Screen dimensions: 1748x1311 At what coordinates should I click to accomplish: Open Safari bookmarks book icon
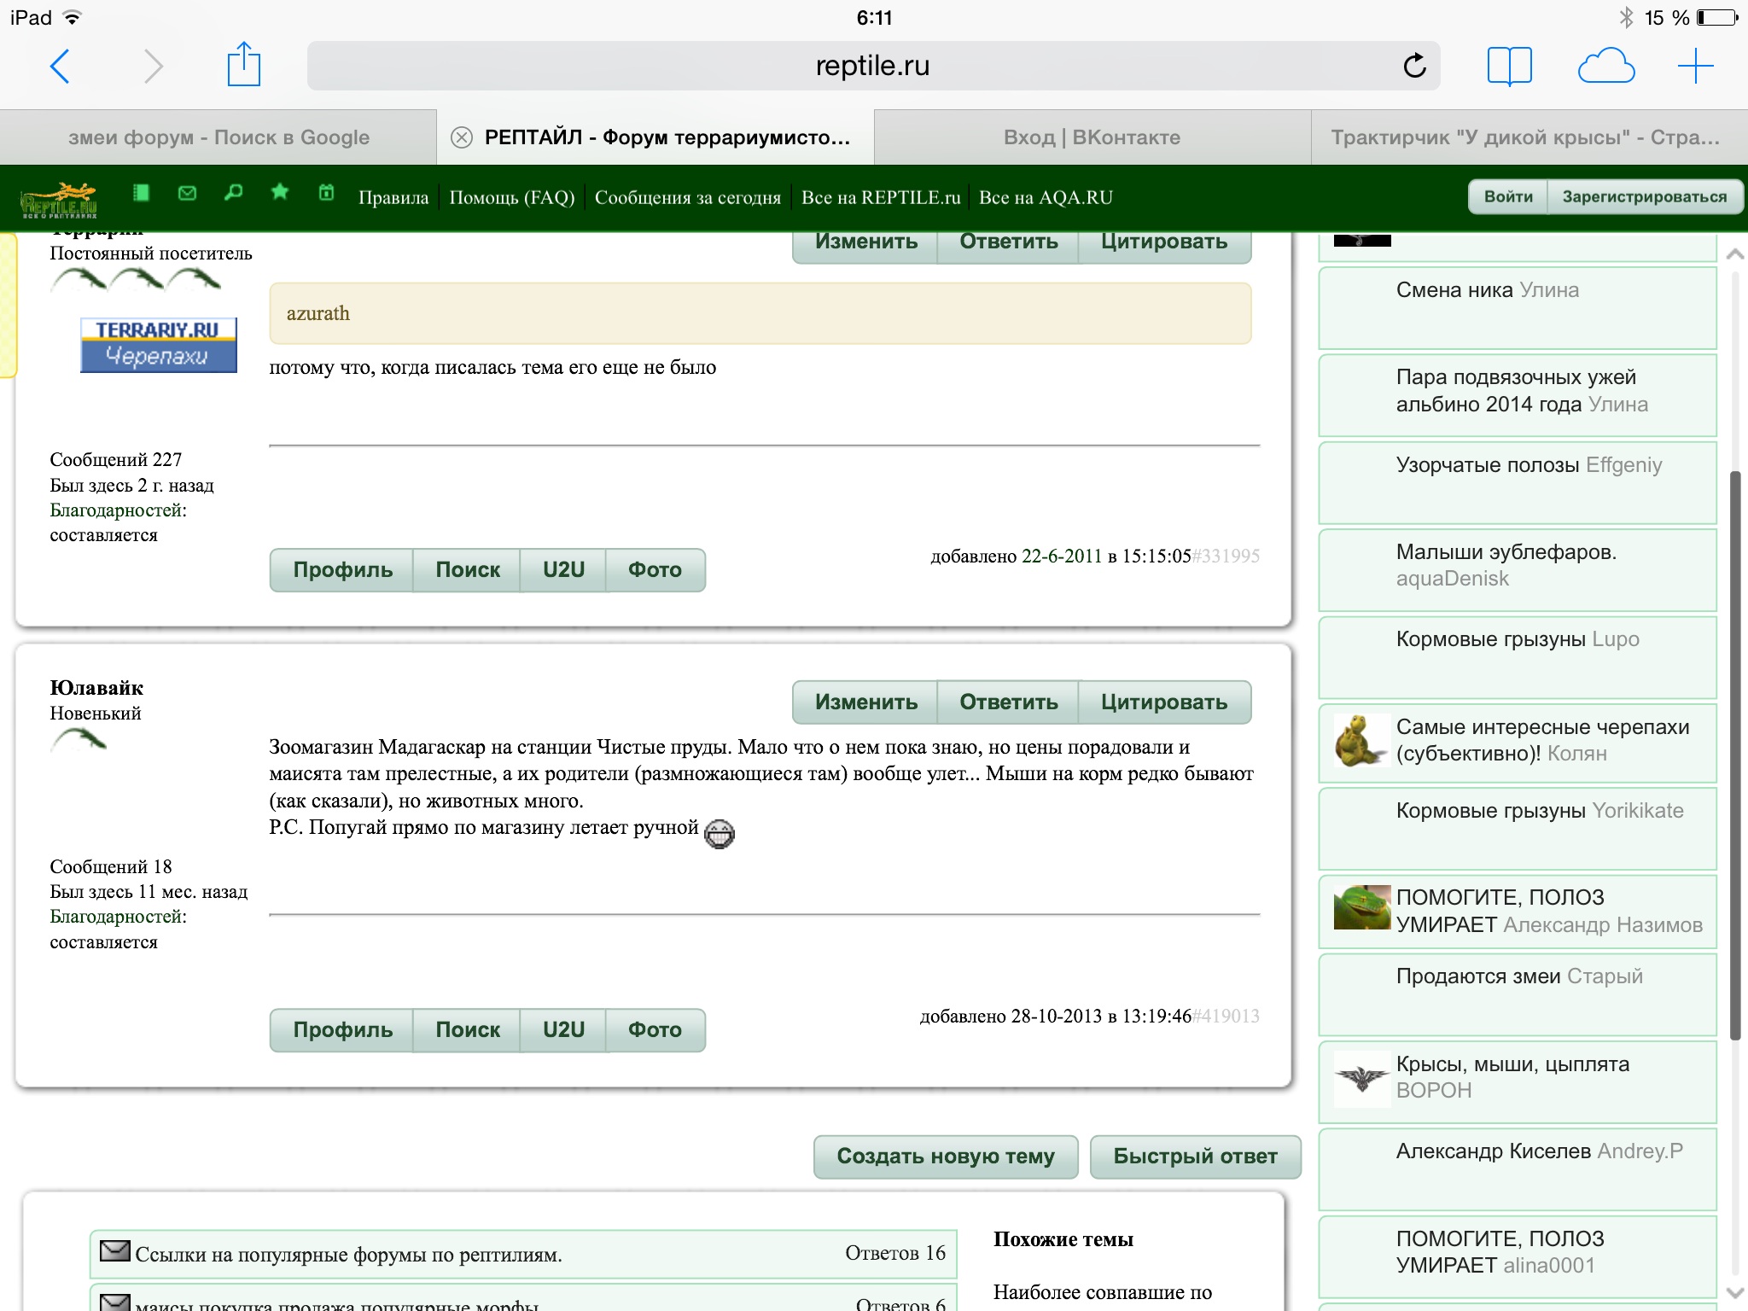click(1509, 66)
